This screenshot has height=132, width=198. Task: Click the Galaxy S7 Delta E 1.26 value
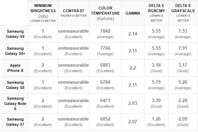156,119
